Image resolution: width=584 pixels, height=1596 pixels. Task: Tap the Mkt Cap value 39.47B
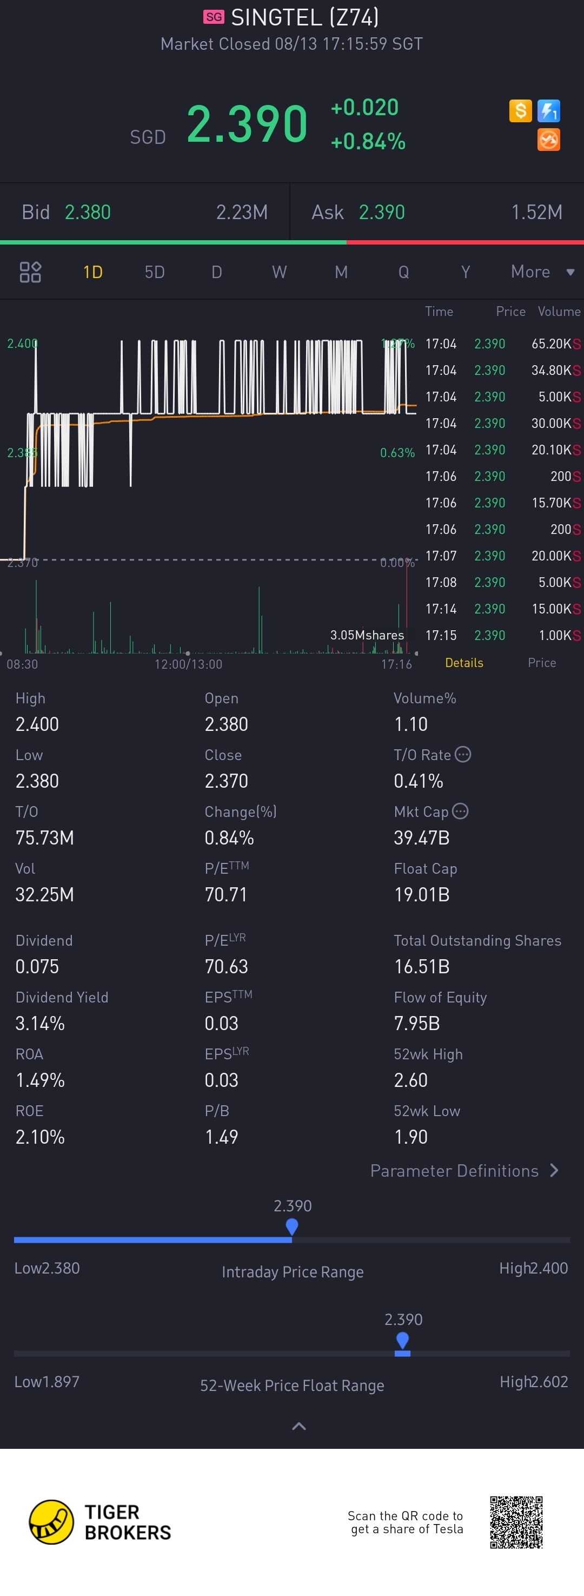[x=422, y=837]
